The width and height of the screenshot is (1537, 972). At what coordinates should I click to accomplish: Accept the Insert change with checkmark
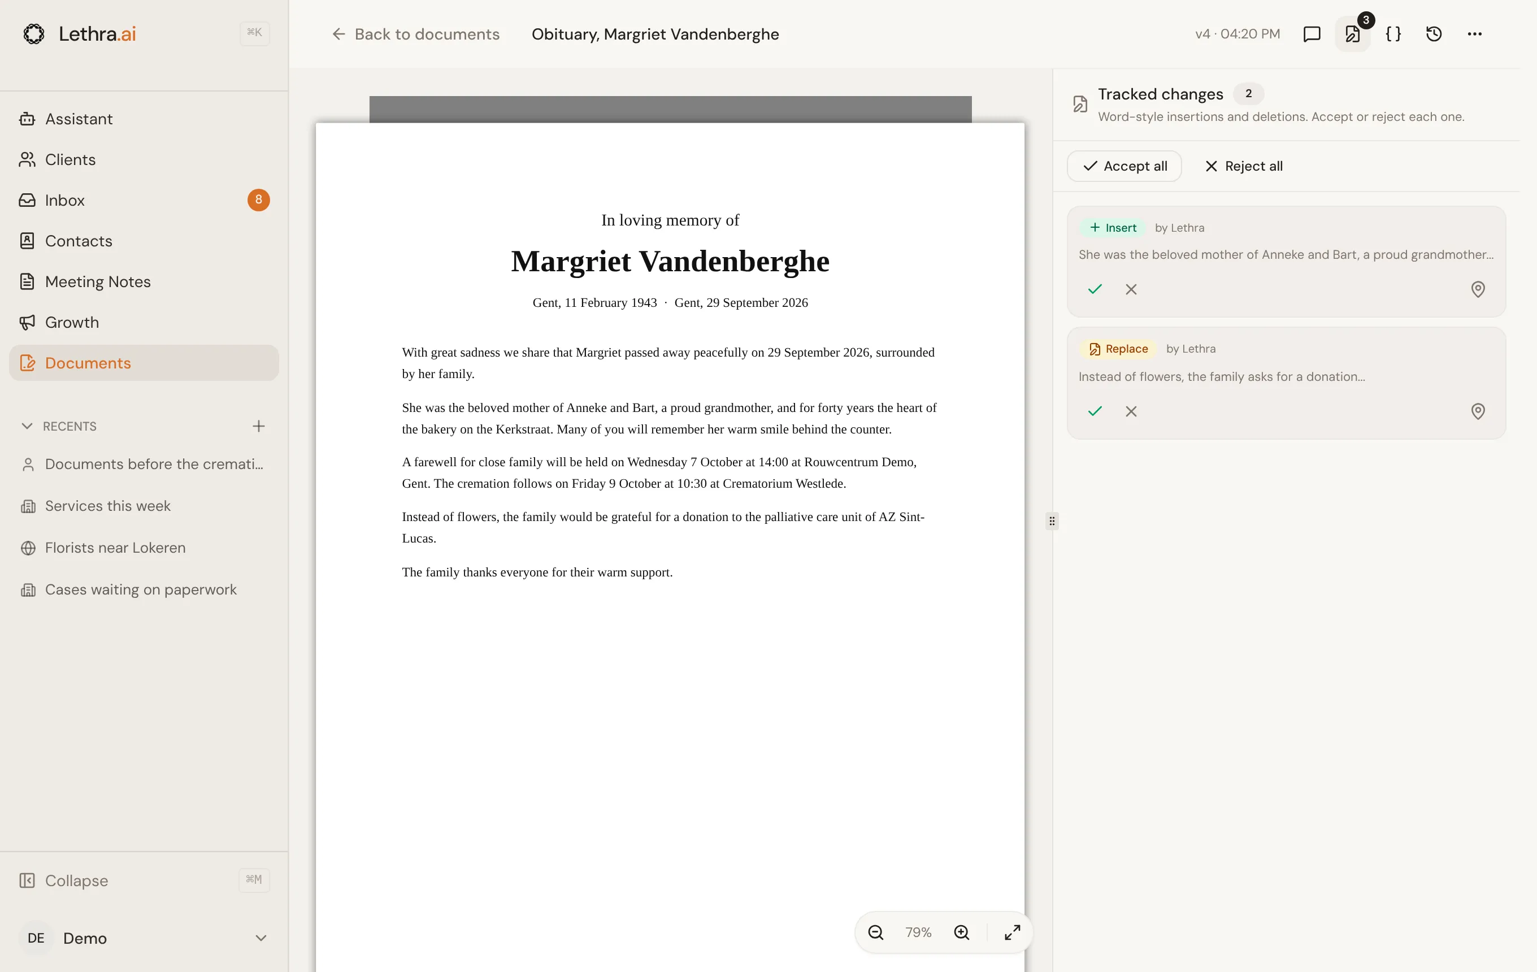(x=1095, y=289)
